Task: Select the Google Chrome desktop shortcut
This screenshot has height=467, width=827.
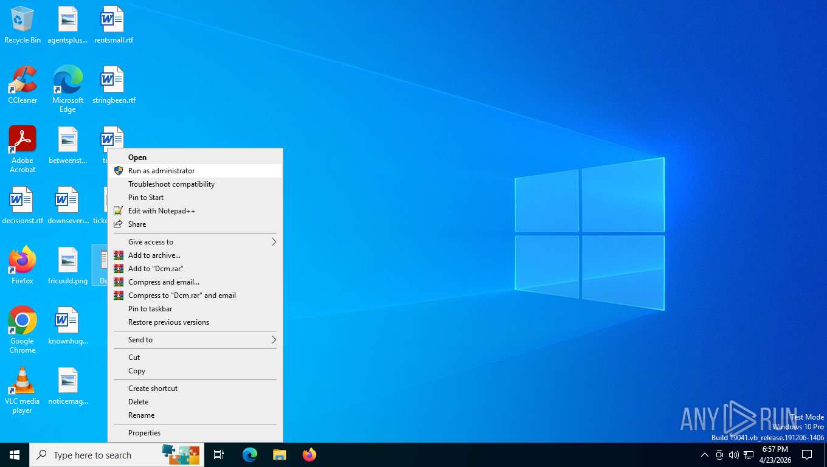Action: pos(22,330)
